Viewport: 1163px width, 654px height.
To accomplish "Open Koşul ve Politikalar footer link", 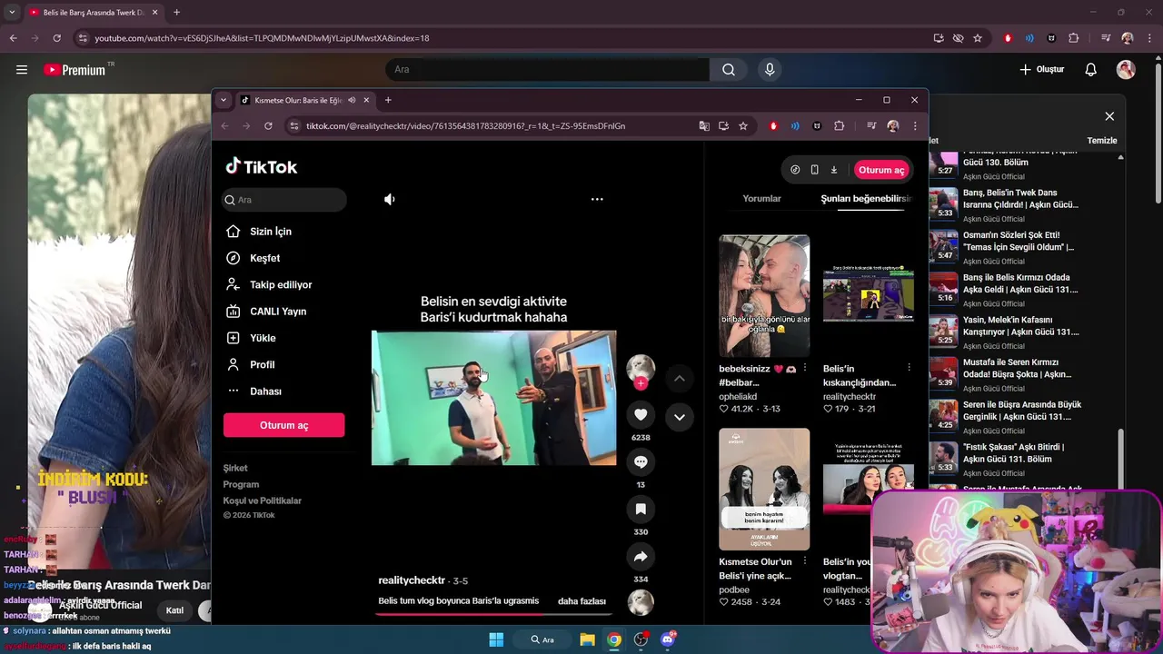I will tap(263, 500).
